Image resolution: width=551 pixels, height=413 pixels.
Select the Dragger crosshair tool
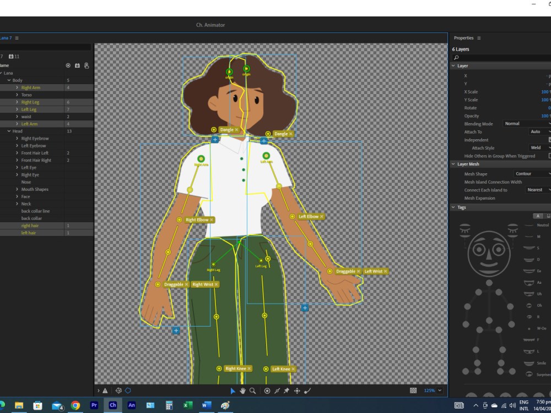coord(296,390)
